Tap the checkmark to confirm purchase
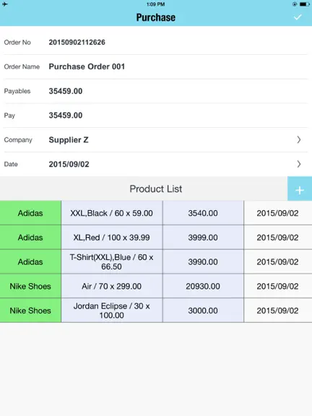The height and width of the screenshot is (416, 312). pyautogui.click(x=298, y=17)
